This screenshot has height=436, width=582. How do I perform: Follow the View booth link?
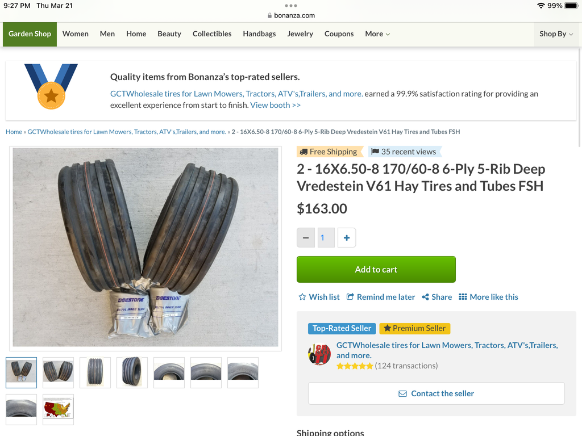tap(276, 105)
